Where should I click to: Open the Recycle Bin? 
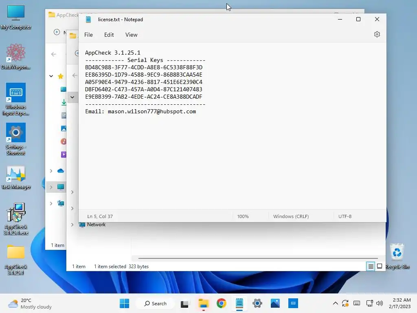click(397, 257)
